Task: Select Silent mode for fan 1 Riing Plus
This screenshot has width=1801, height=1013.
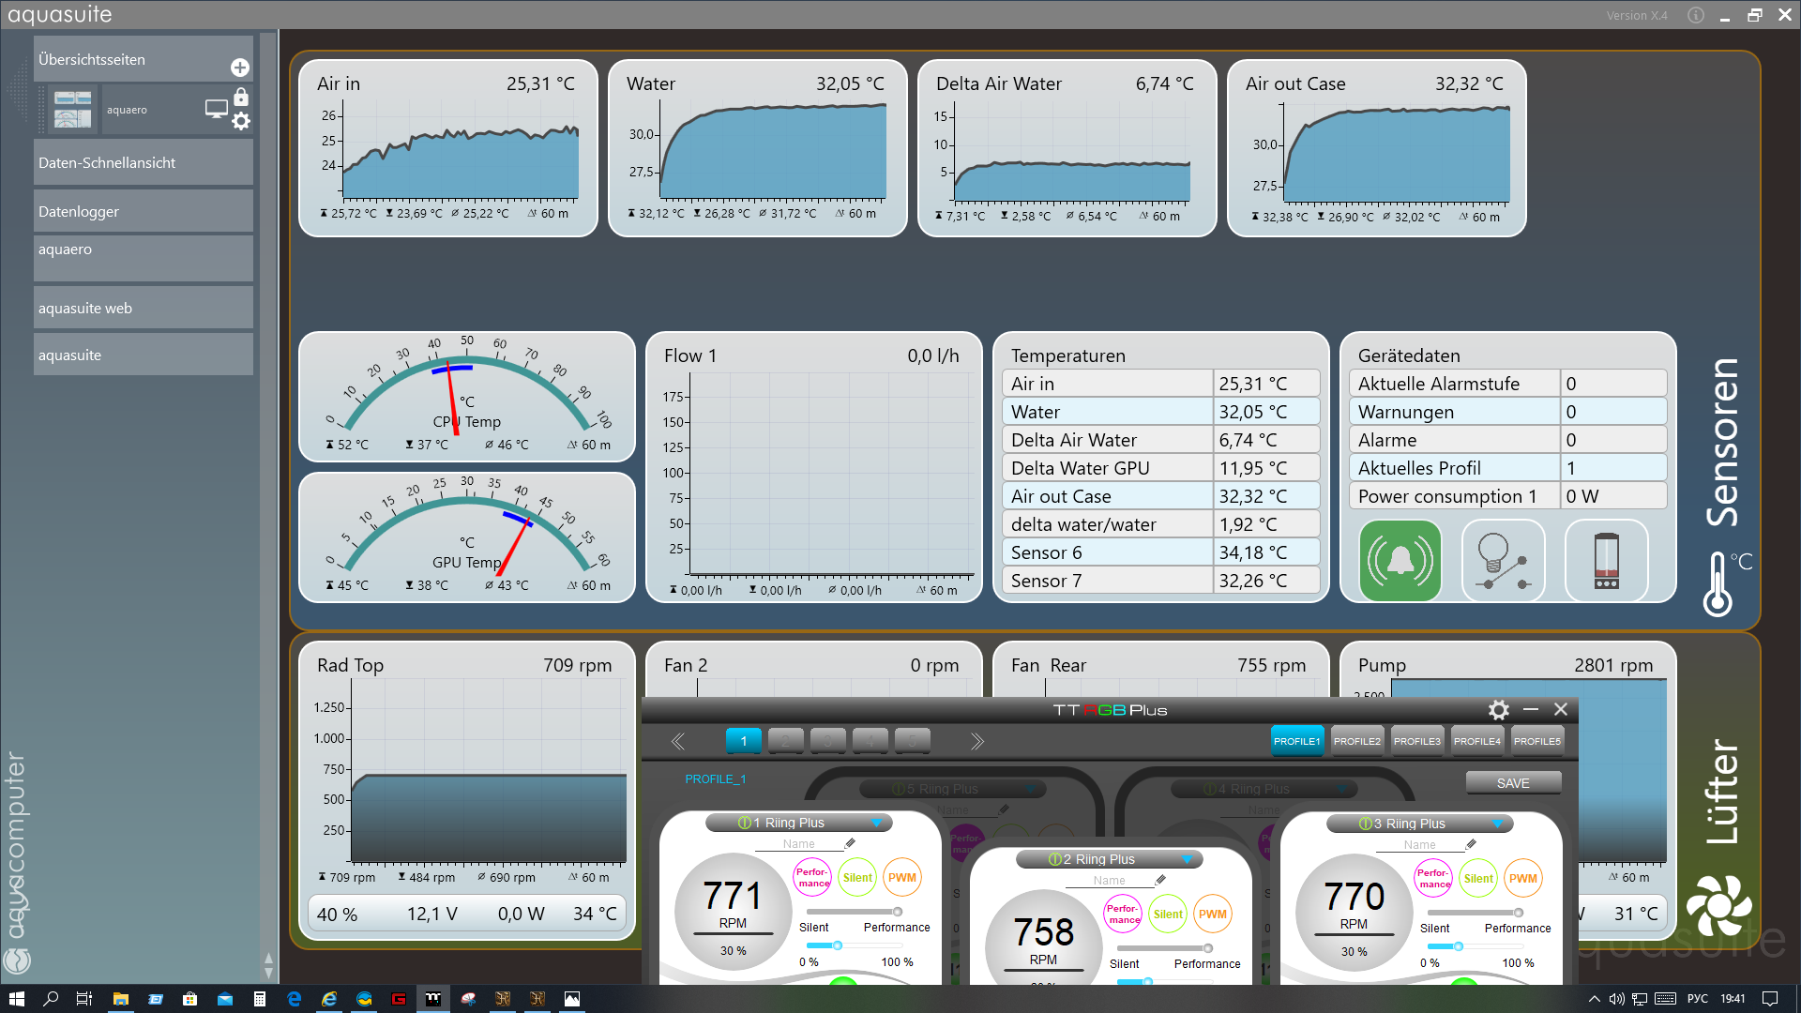Action: (857, 878)
